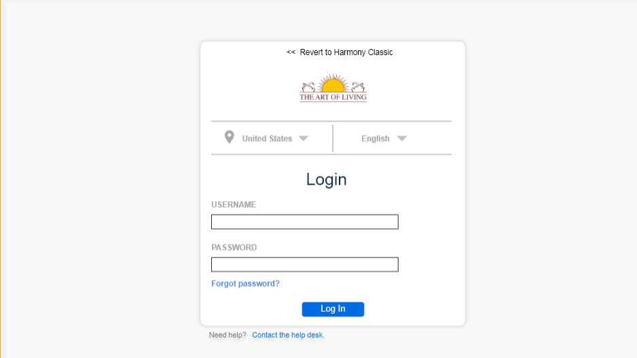Viewport: 637px width, 358px height.
Task: Focus the Username input field
Action: (305, 222)
